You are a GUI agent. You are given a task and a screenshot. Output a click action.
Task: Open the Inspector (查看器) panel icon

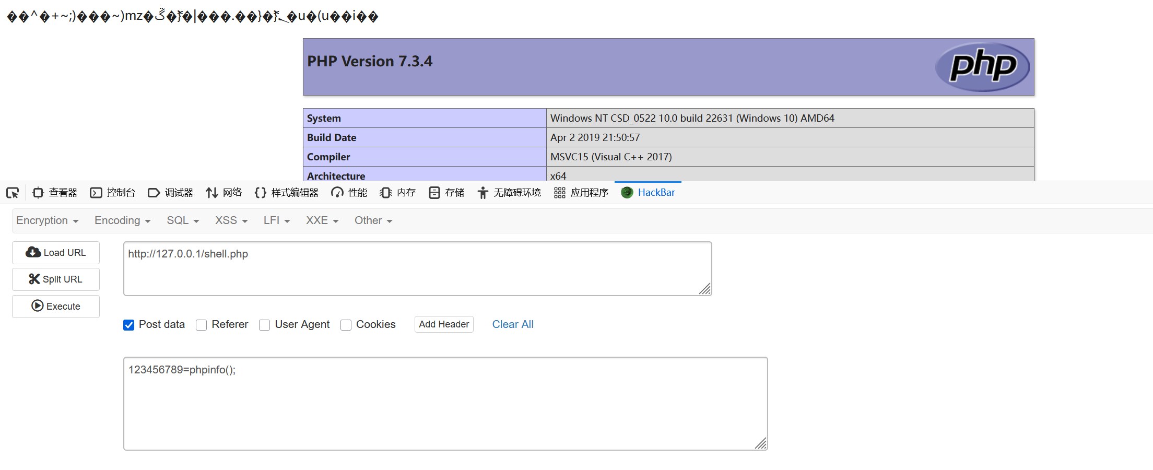click(38, 193)
